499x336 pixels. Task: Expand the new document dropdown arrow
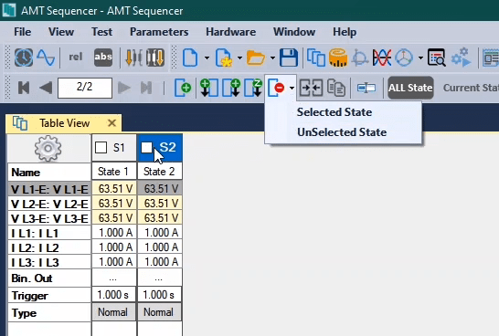(x=207, y=58)
